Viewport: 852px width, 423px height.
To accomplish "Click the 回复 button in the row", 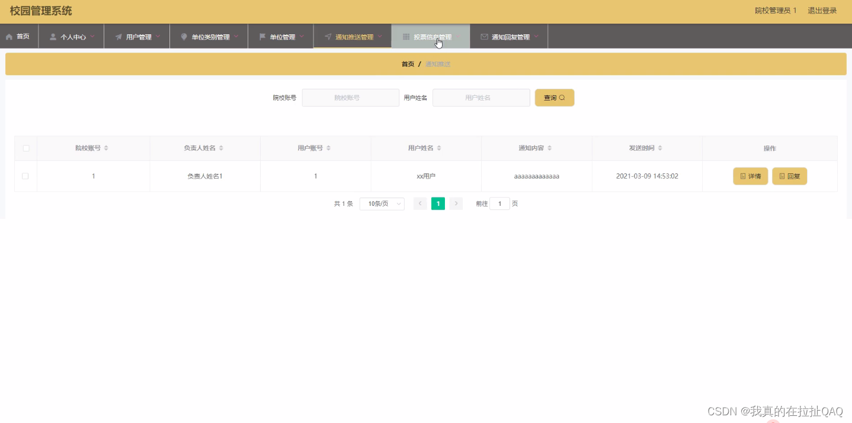I will point(790,176).
